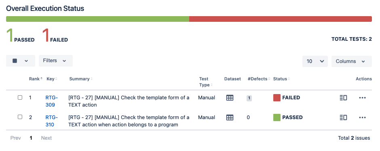Image resolution: width=380 pixels, height=151 pixels.
Task: Open the Columns dropdown
Action: click(x=352, y=61)
